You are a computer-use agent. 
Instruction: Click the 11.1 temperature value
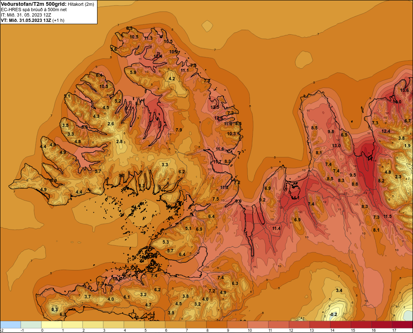(x=185, y=70)
